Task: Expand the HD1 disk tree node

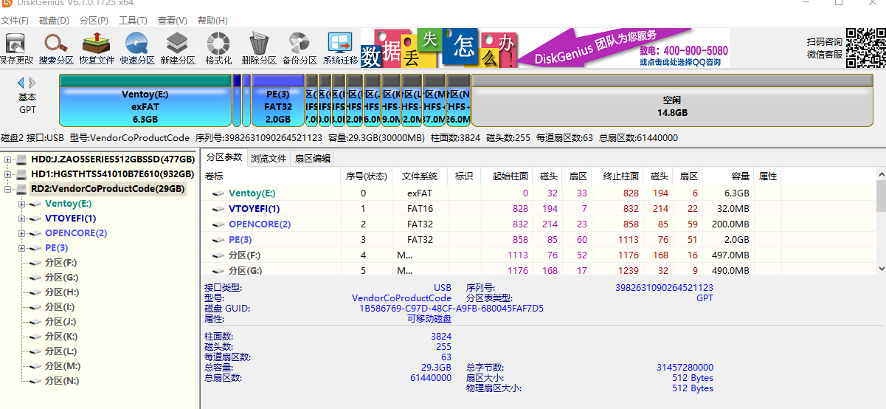Action: [x=8, y=174]
